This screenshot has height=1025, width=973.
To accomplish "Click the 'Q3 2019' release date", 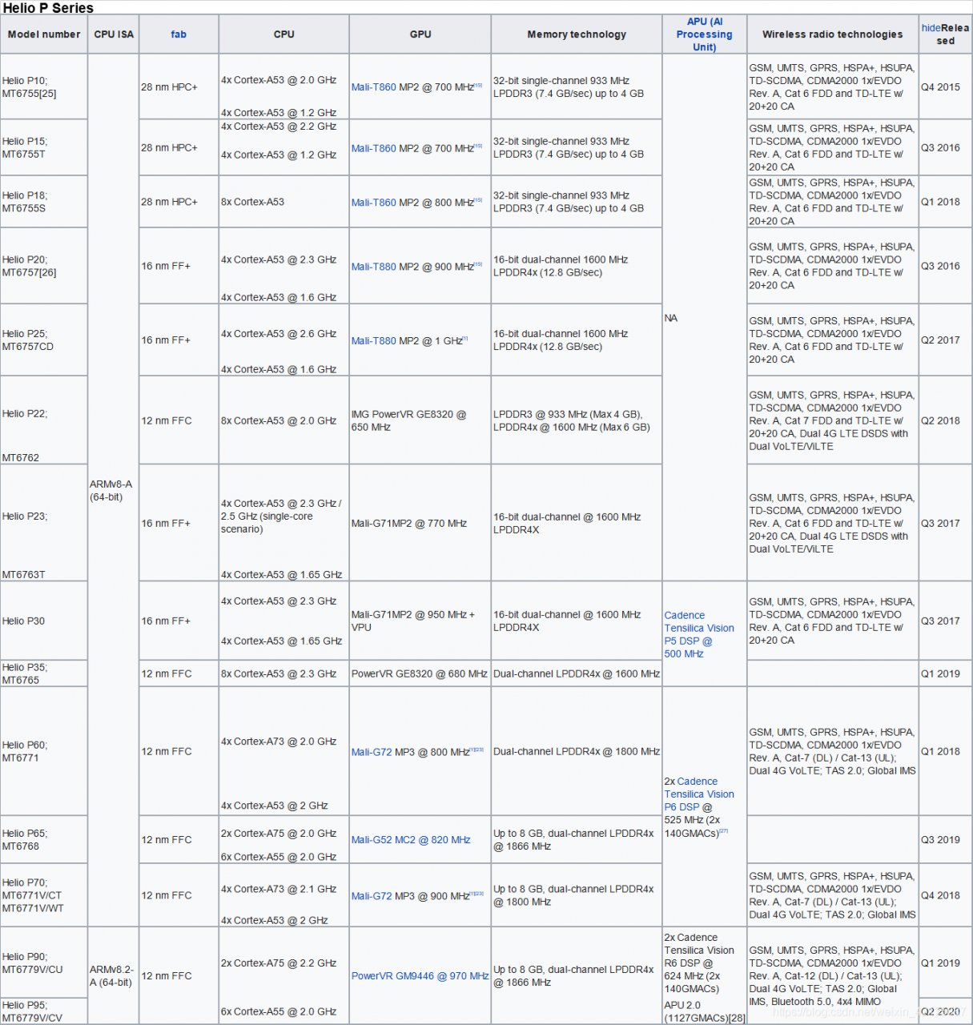I will 940,840.
